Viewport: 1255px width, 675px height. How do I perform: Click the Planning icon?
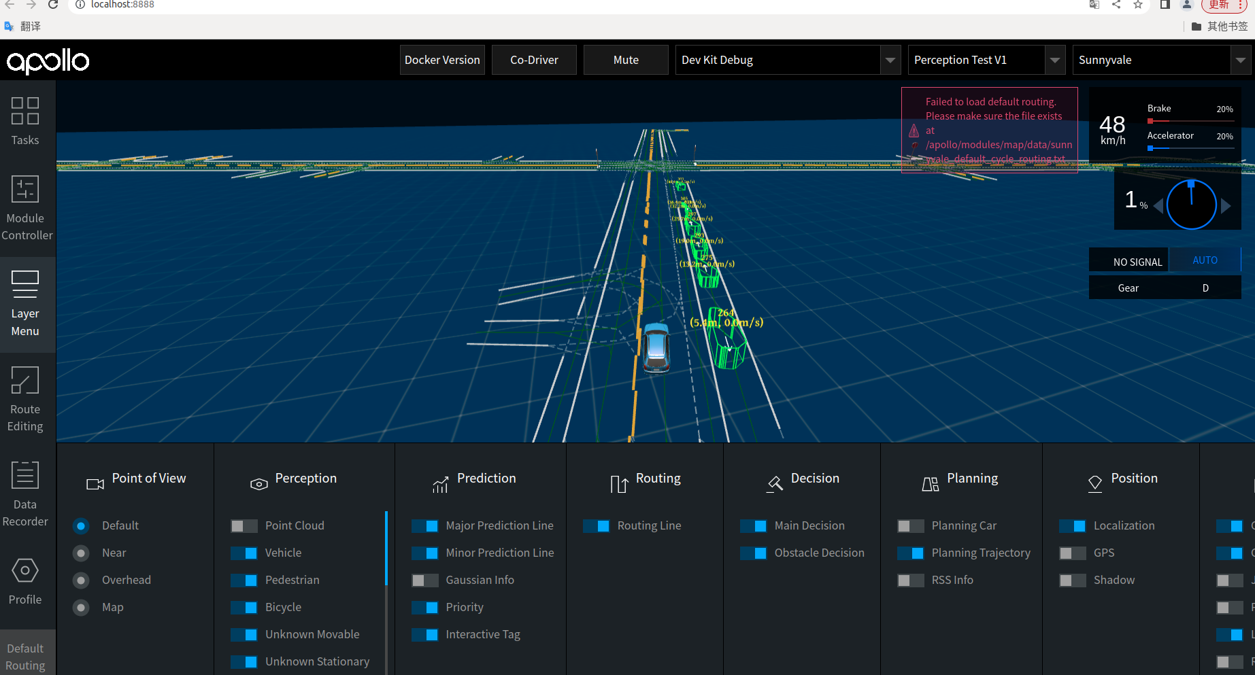[931, 484]
